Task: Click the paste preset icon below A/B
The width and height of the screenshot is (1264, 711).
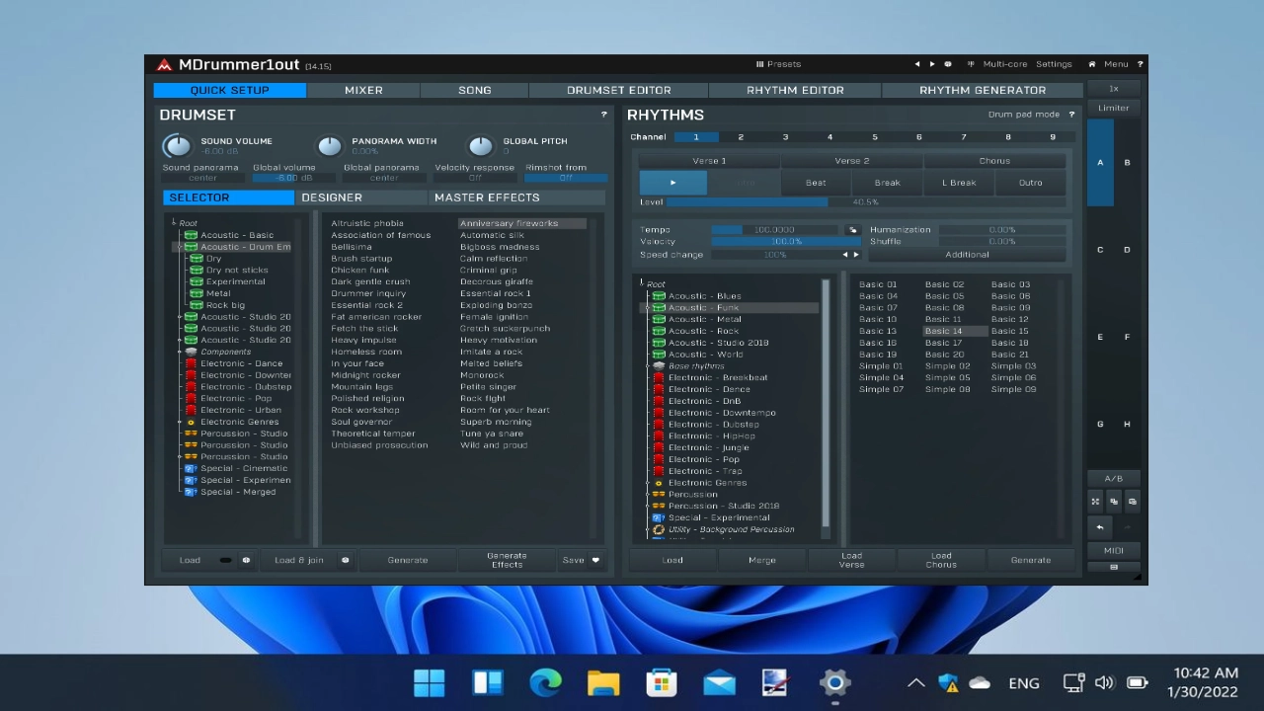Action: coord(1132,502)
